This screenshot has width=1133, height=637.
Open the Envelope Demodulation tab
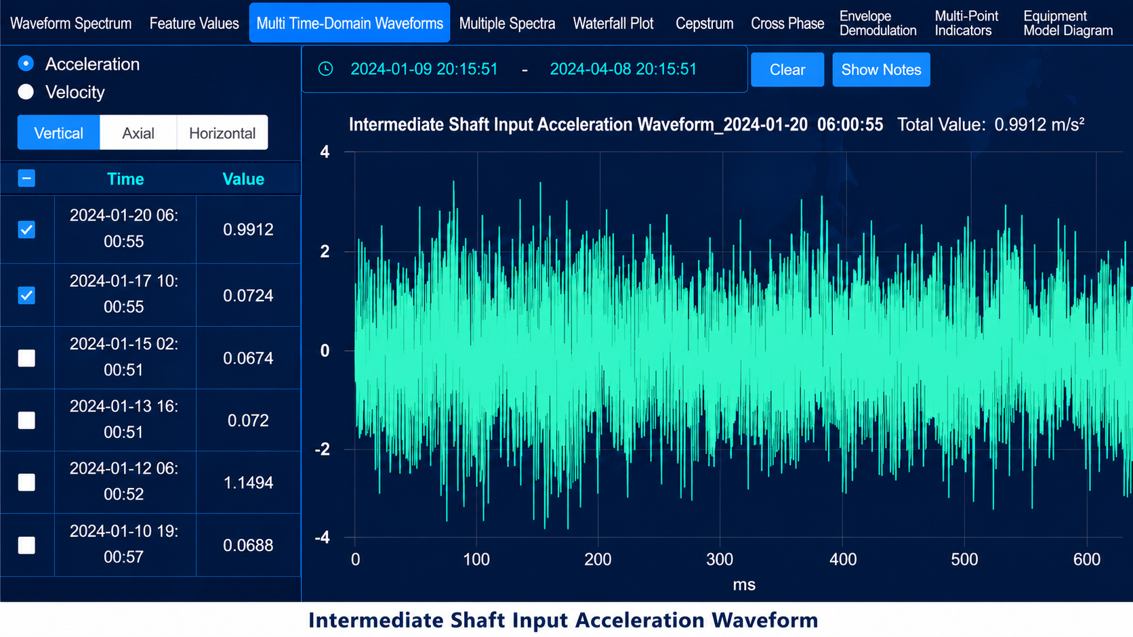tap(878, 23)
